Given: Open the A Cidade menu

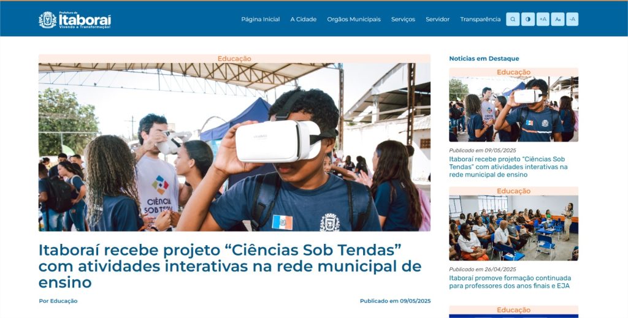Looking at the screenshot, I should [x=303, y=19].
